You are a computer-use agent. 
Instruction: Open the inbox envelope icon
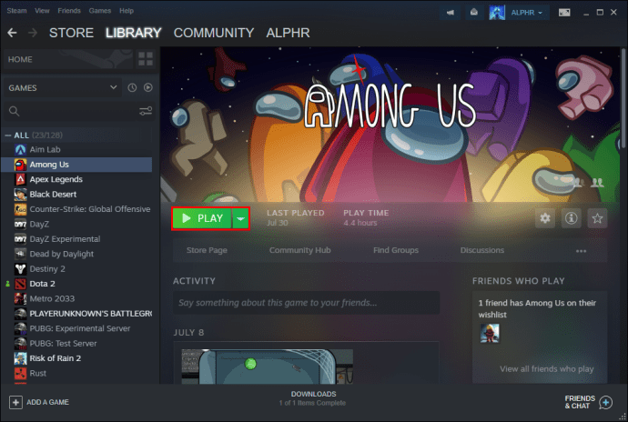[x=474, y=13]
